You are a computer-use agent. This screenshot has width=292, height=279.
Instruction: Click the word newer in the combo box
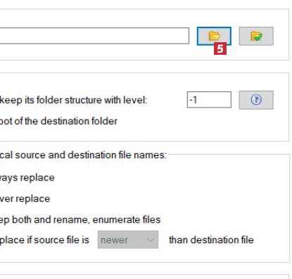coord(114,240)
